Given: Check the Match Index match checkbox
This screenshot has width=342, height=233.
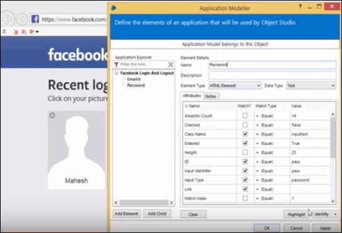Looking at the screenshot, I should [245, 198].
